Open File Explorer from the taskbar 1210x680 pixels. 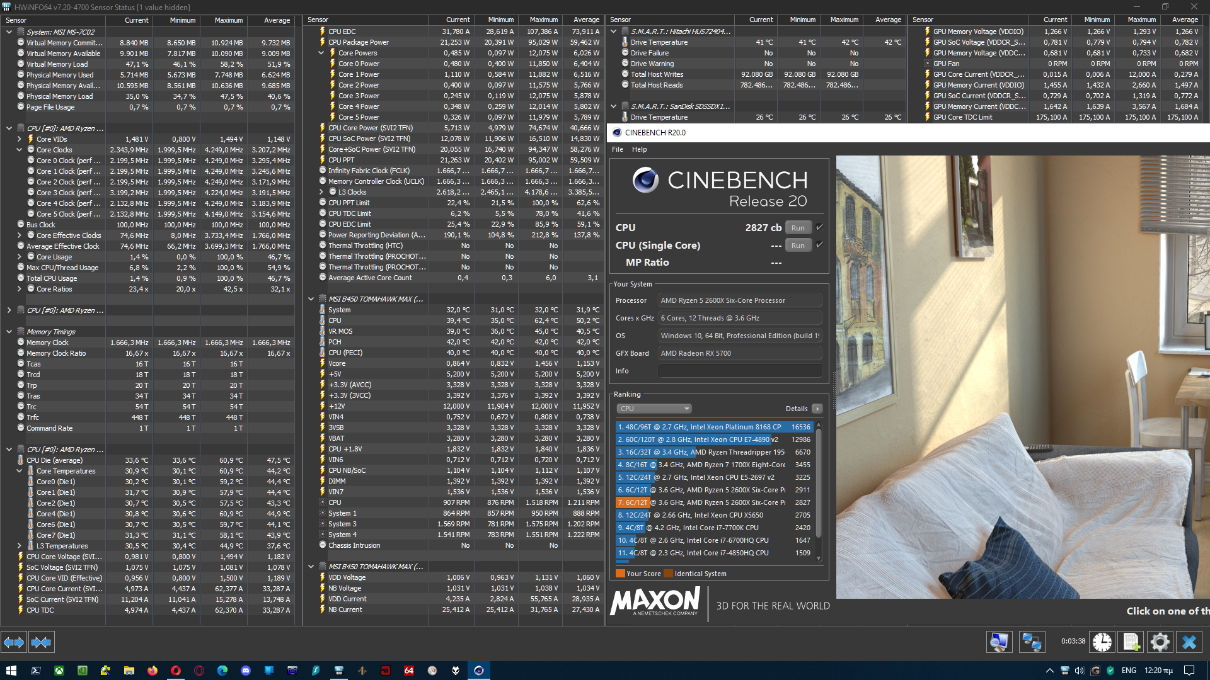click(x=129, y=671)
